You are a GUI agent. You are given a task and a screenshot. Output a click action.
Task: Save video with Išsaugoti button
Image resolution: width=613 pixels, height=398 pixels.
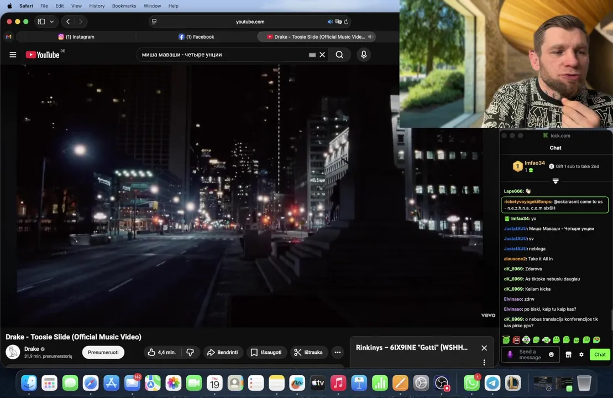[x=266, y=352]
